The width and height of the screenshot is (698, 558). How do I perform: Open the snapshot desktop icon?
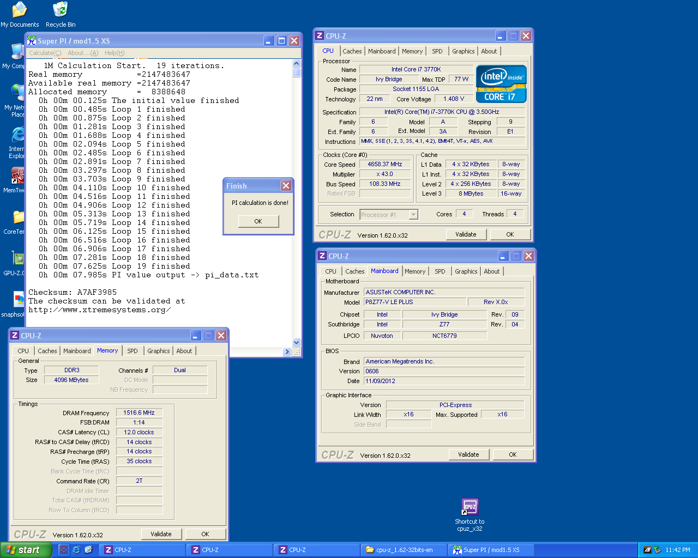(17, 304)
